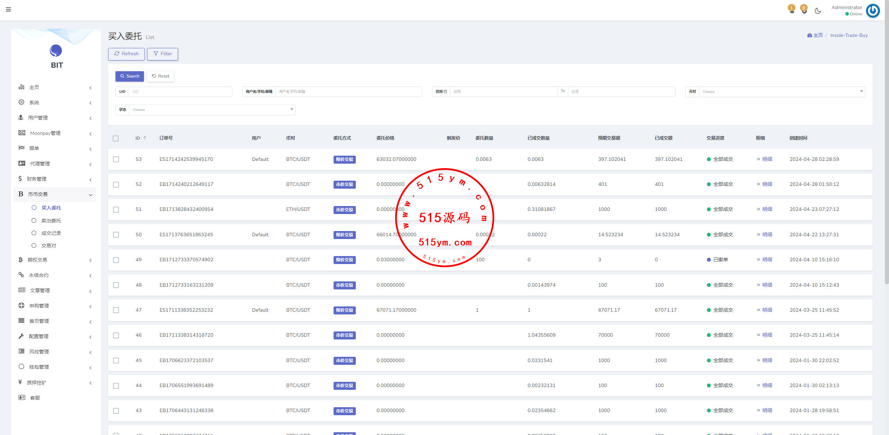Open the 币对 Choose dropdown
The height and width of the screenshot is (435, 889).
pyautogui.click(x=781, y=92)
